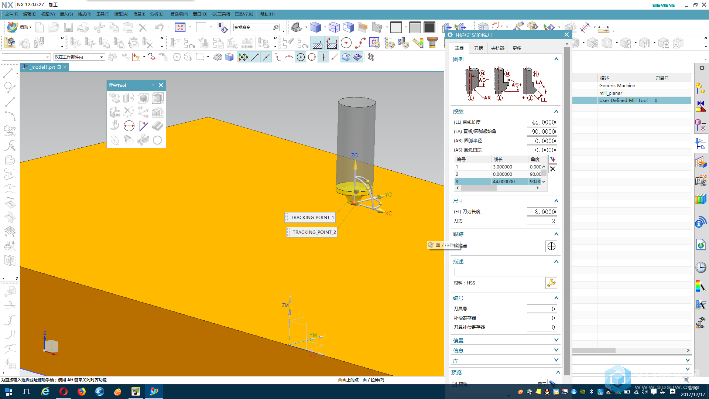Select the shaded blue cube rendering icon
The width and height of the screenshot is (709, 399).
[x=315, y=27]
